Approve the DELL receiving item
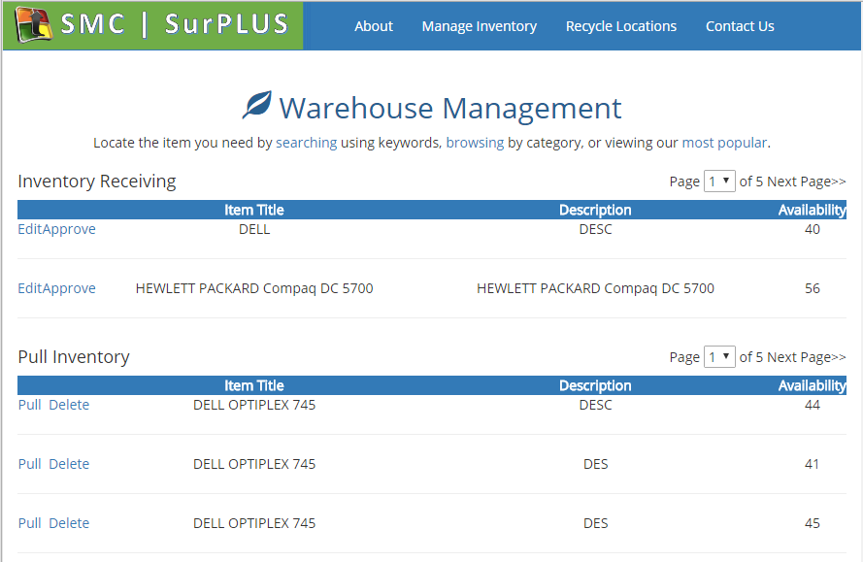This screenshot has width=863, height=562. tap(69, 229)
